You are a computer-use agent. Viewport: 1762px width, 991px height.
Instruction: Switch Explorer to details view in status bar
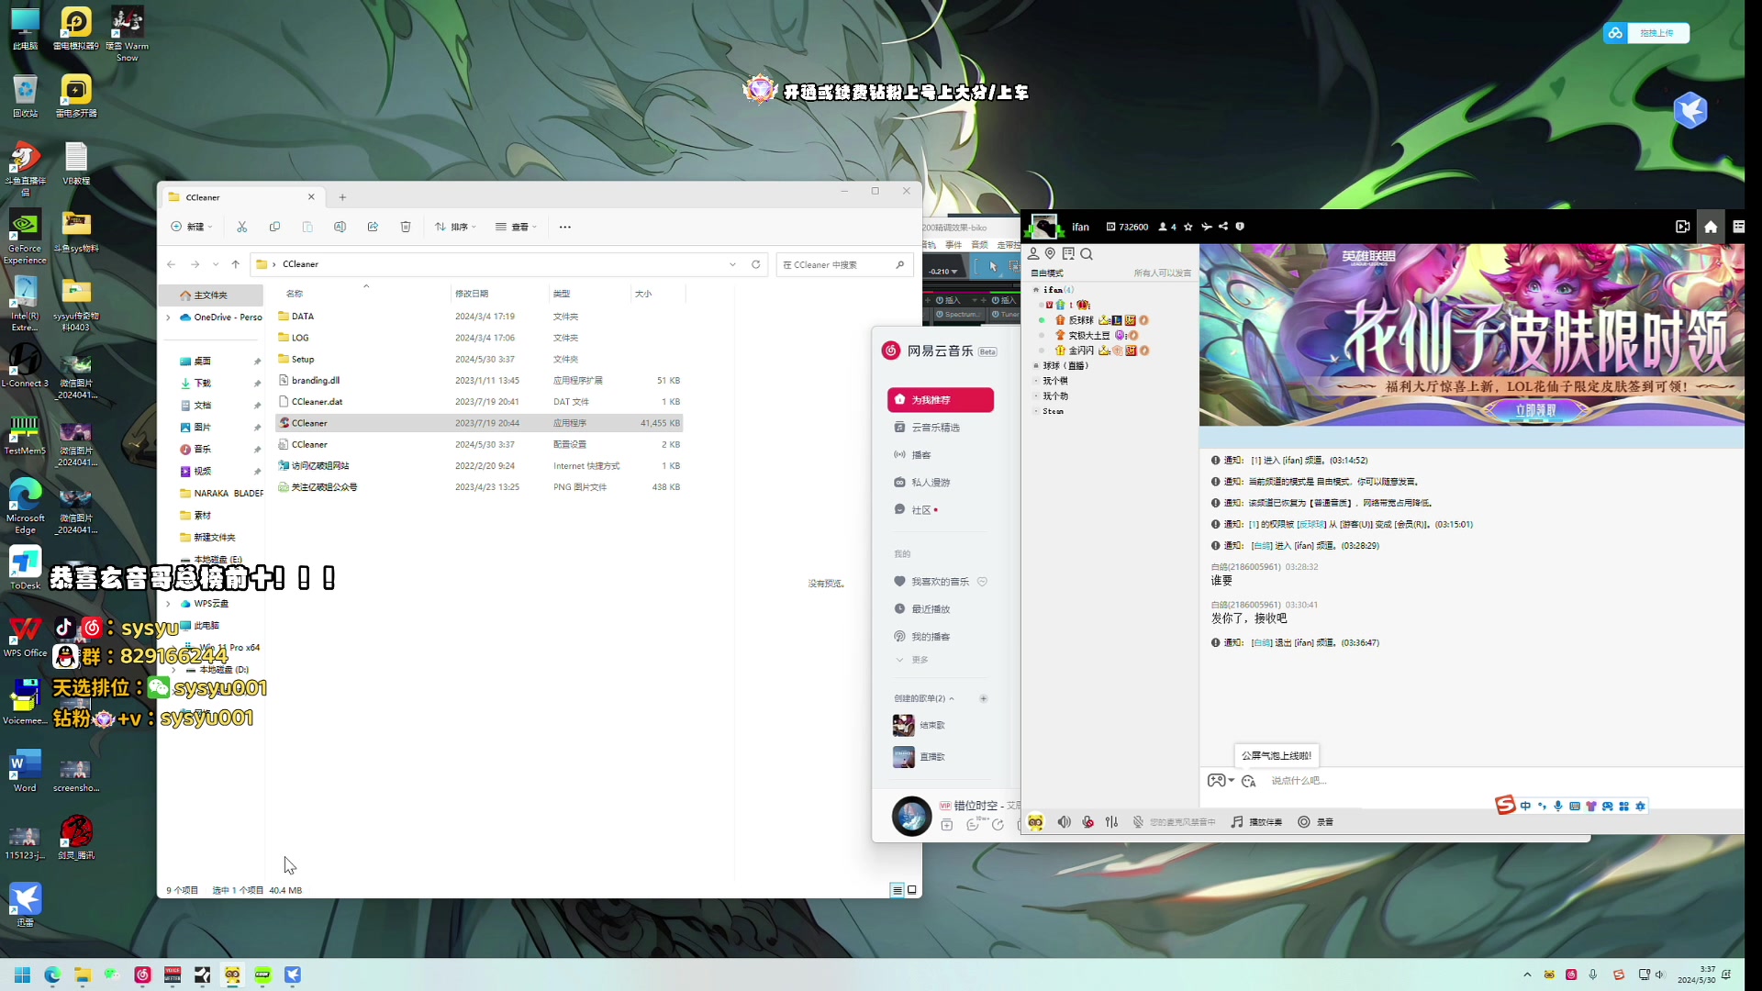898,890
